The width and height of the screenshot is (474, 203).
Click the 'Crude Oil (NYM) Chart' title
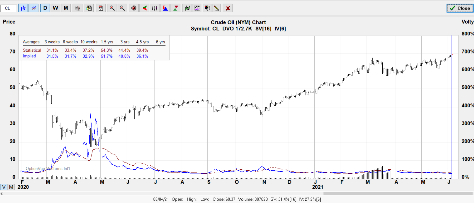238,22
